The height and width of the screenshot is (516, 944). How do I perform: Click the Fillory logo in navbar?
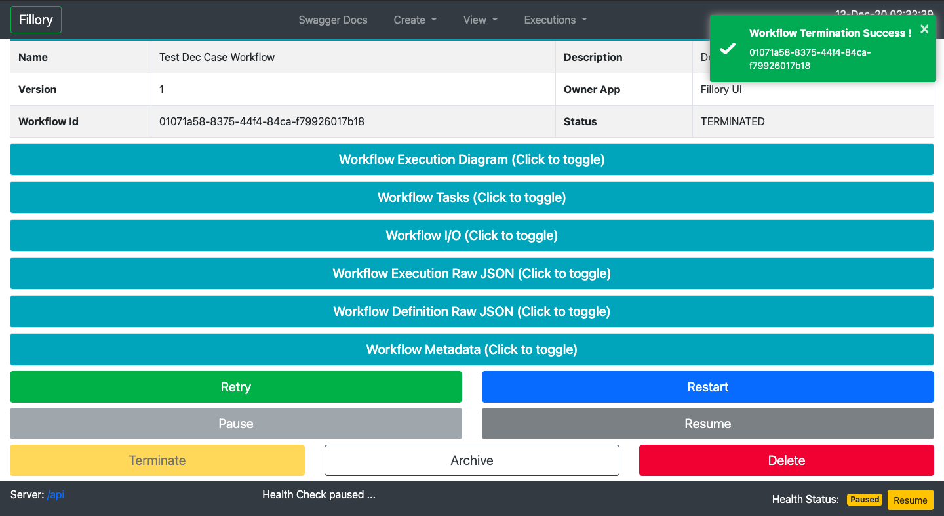pos(35,20)
